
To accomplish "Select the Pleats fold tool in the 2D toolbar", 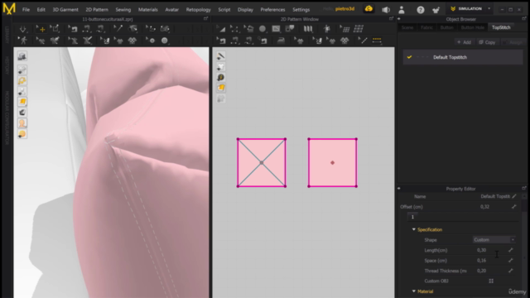I will pos(308,29).
